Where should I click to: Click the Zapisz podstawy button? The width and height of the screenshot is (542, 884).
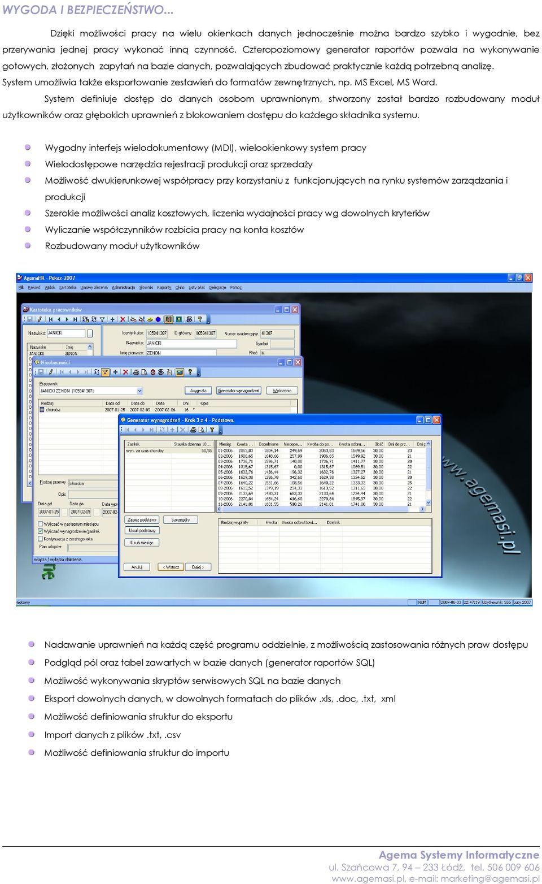click(x=142, y=519)
